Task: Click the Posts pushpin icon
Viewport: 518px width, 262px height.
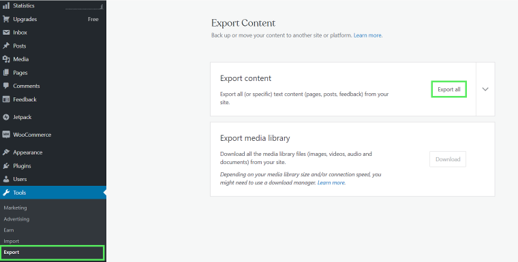Action: click(6, 46)
